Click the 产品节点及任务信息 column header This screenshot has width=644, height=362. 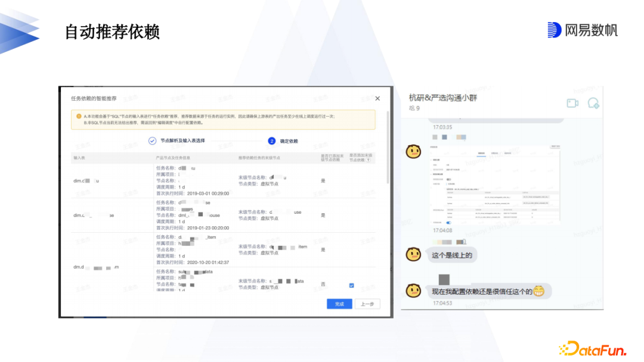pyautogui.click(x=173, y=158)
